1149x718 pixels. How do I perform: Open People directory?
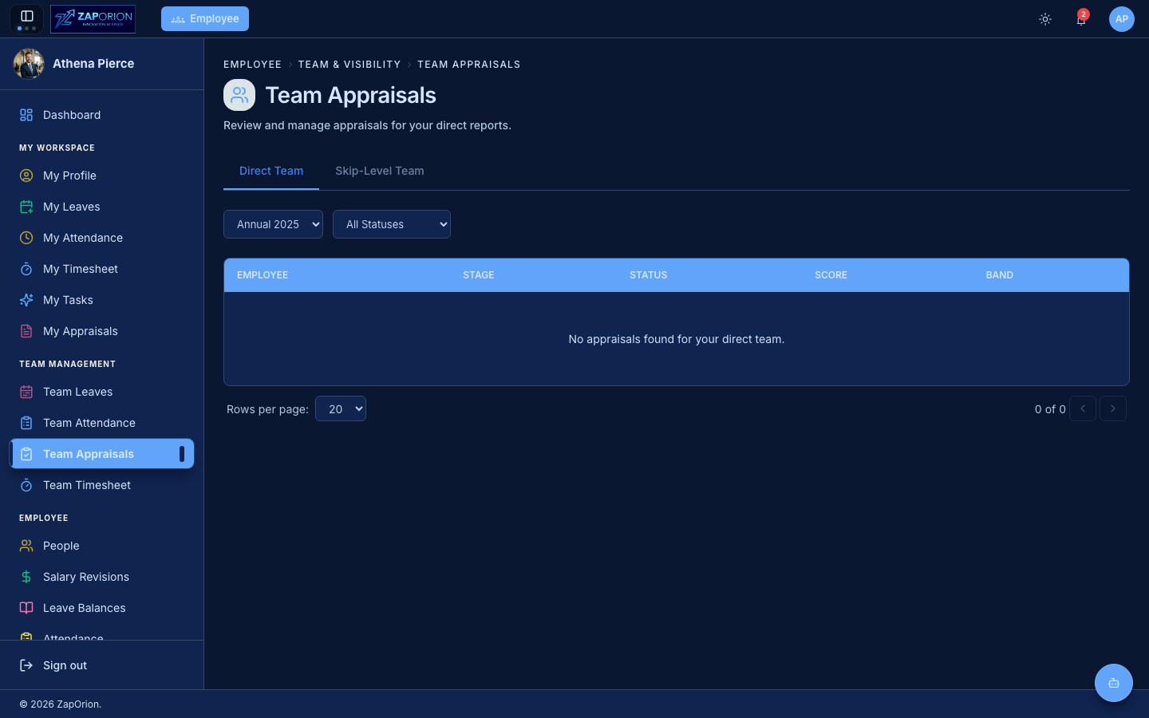tap(101, 546)
